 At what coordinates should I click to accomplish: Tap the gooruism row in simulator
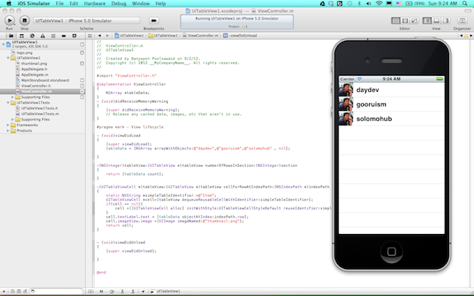tap(392, 104)
